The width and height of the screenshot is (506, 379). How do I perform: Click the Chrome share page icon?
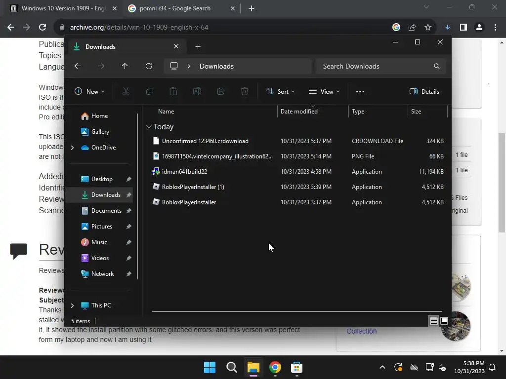[412, 28]
